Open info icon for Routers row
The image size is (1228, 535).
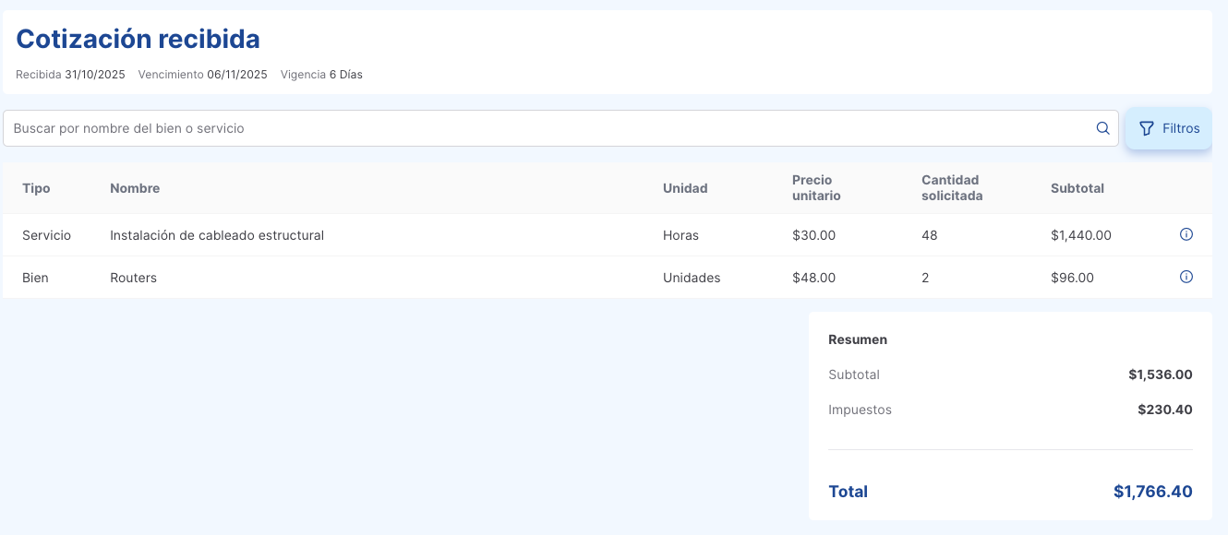tap(1186, 277)
